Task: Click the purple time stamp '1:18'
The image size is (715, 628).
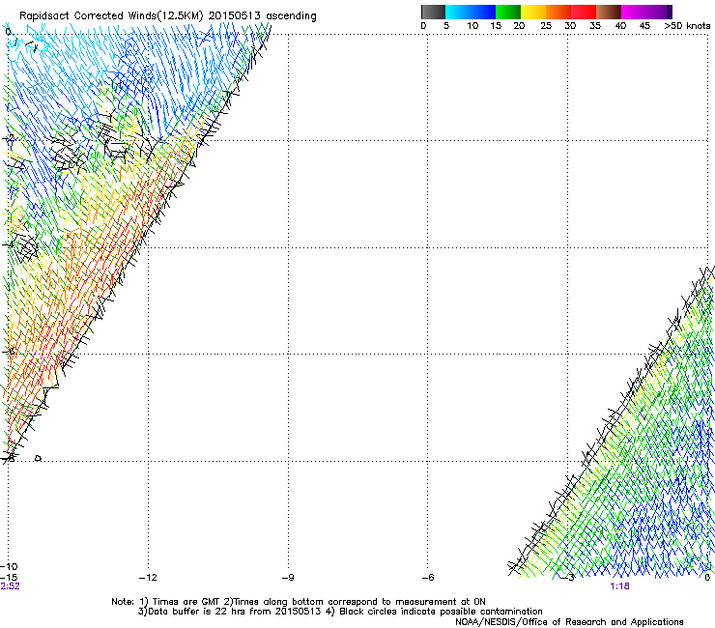Action: click(x=619, y=586)
